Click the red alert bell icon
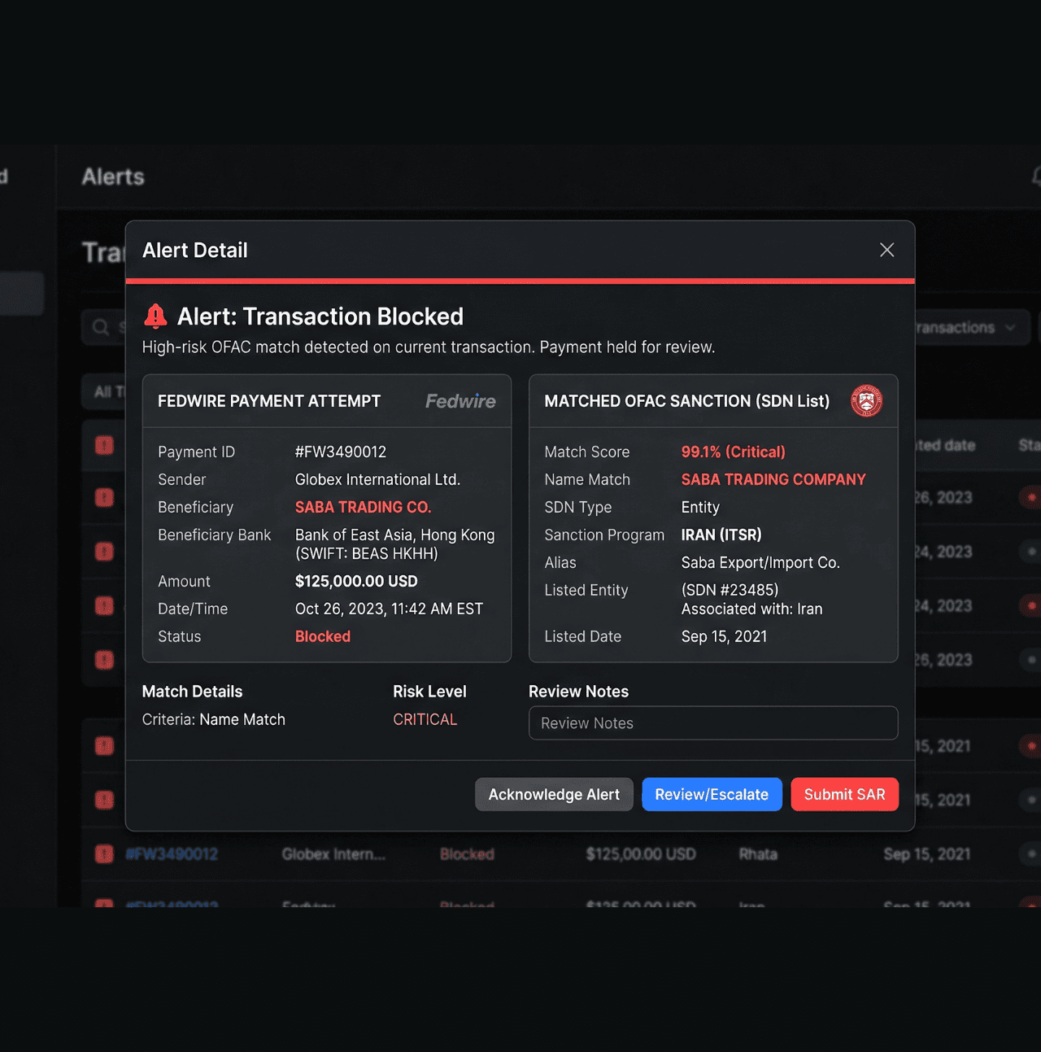The height and width of the screenshot is (1052, 1041). [x=155, y=316]
